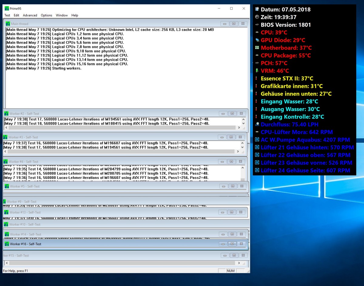Click the 'Optimizing for CPU architecture' log line
The width and height of the screenshot is (364, 286).
click(x=110, y=30)
